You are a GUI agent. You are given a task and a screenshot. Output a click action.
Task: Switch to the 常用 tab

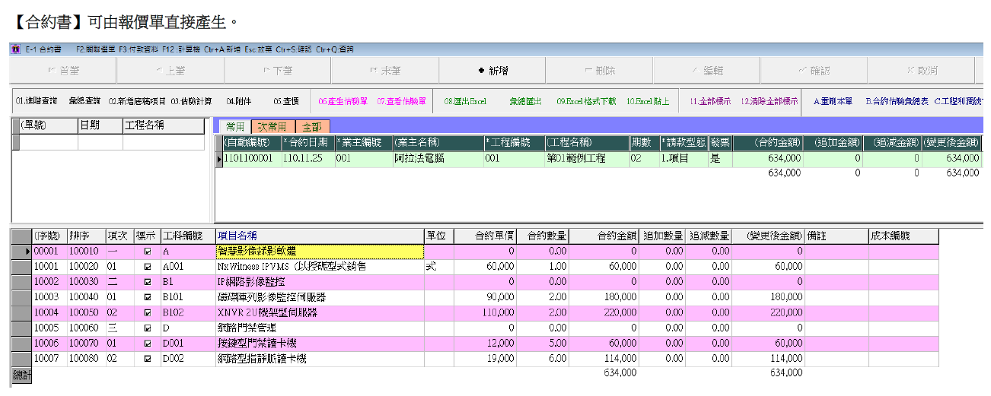[x=235, y=126]
